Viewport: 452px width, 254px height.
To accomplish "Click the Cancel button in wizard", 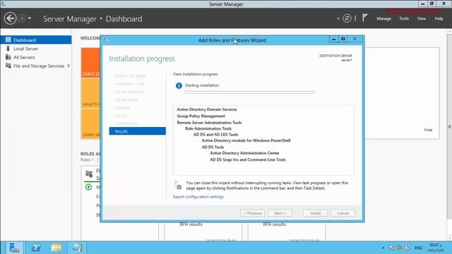I will (343, 213).
